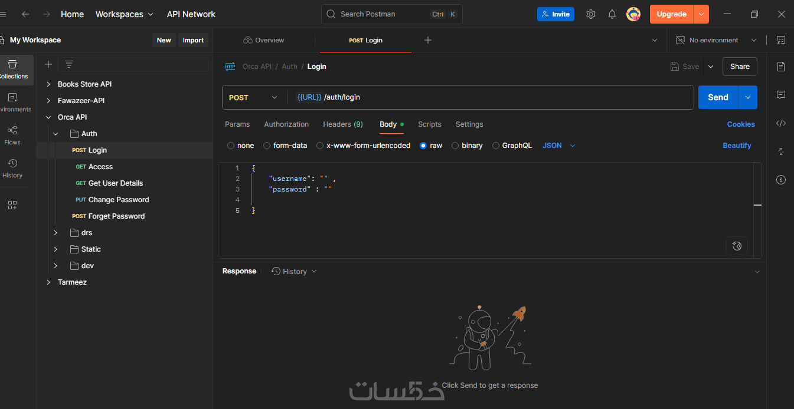Expand the Tarmeez collection
Viewport: 794px width, 409px height.
click(x=48, y=282)
